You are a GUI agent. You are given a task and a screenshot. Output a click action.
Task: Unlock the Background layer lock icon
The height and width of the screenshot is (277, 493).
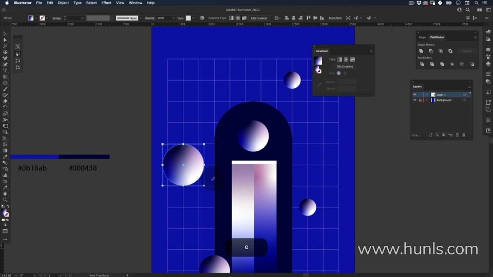420,100
